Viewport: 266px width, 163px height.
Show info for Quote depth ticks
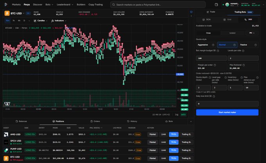click(x=210, y=78)
